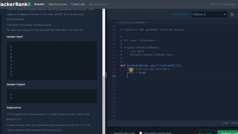The height and width of the screenshot is (134, 238).
Task: Click the Run Code button
Action: pyautogui.click(x=205, y=132)
